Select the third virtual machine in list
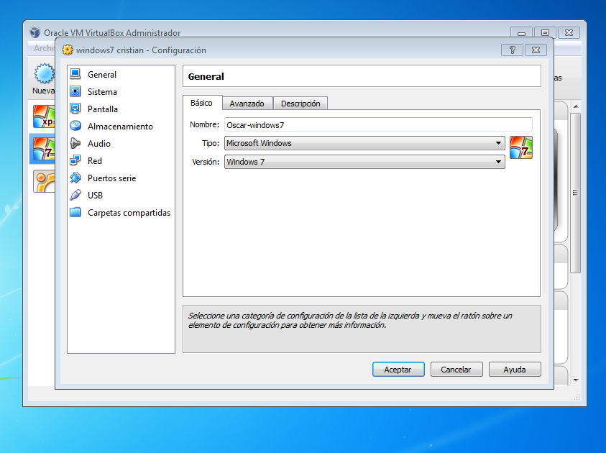The image size is (606, 453). point(44,181)
